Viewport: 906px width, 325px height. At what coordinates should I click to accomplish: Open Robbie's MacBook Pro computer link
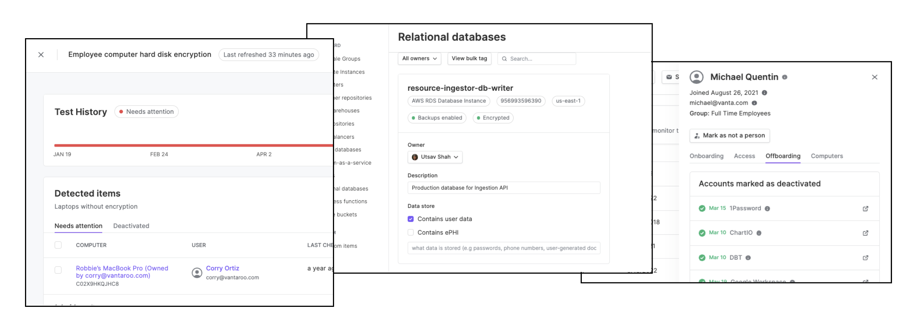122,272
